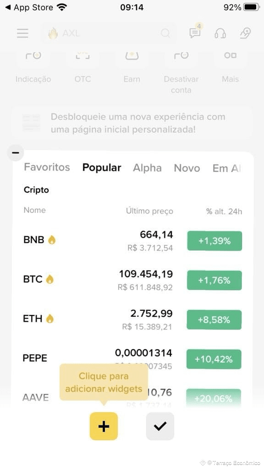Open the Mais shortcut
The image size is (264, 470).
[x=230, y=79]
